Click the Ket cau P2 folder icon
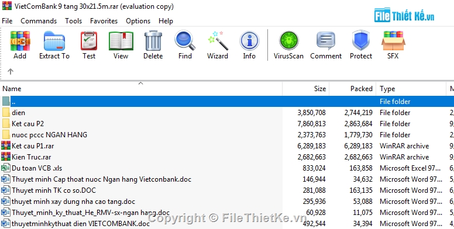454x229 pixels. coord(6,124)
